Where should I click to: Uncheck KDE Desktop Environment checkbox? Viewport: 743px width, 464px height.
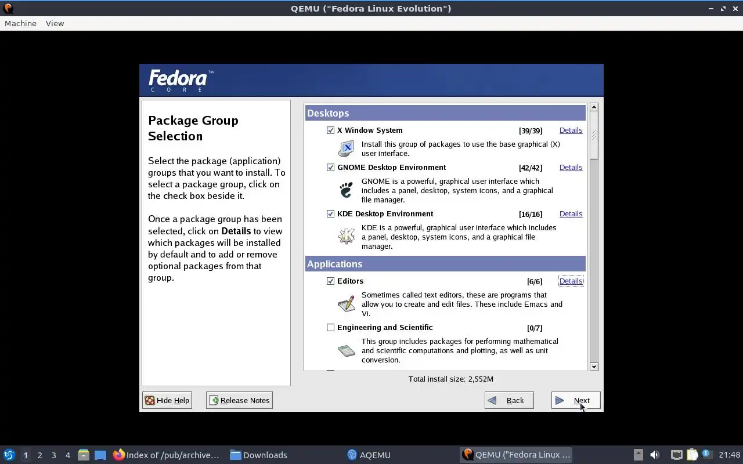point(330,214)
